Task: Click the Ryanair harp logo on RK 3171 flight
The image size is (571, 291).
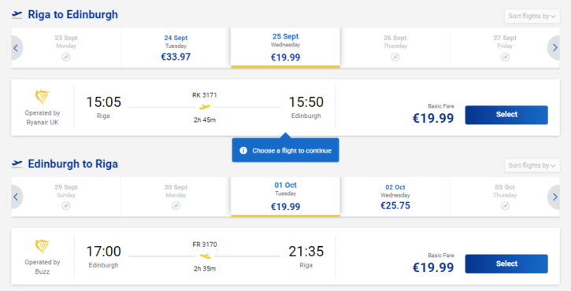Action: [43, 97]
